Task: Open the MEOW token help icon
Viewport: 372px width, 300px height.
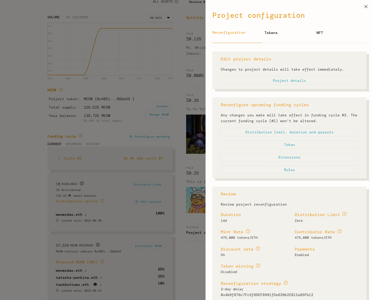Action: pos(61,89)
